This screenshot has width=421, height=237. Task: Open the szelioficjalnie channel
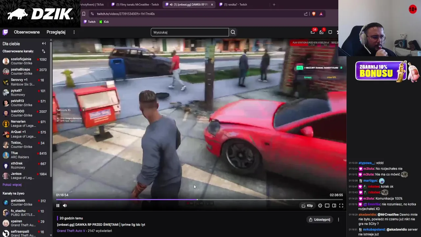[25, 61]
